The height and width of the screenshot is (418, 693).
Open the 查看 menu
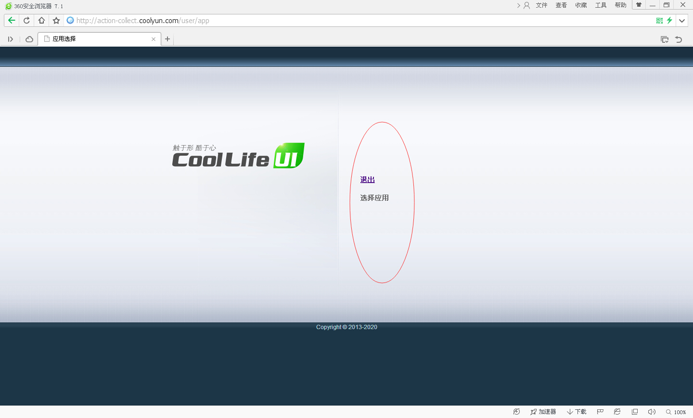(561, 5)
